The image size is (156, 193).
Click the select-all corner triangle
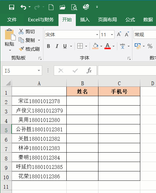[x=8, y=83]
